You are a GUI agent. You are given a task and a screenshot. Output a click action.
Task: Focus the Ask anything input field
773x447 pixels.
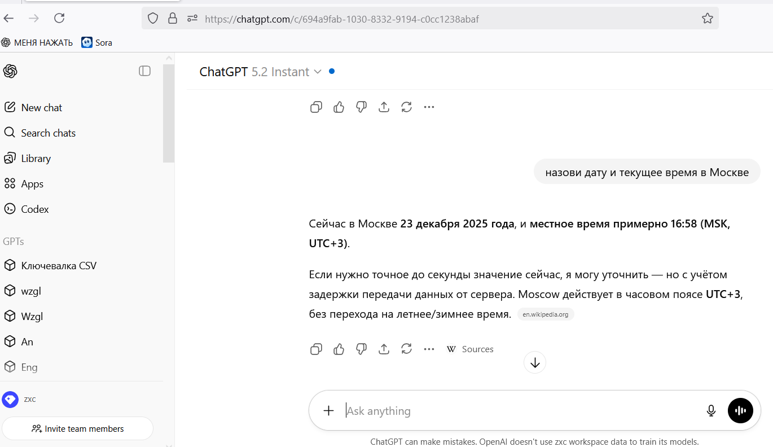click(x=519, y=411)
